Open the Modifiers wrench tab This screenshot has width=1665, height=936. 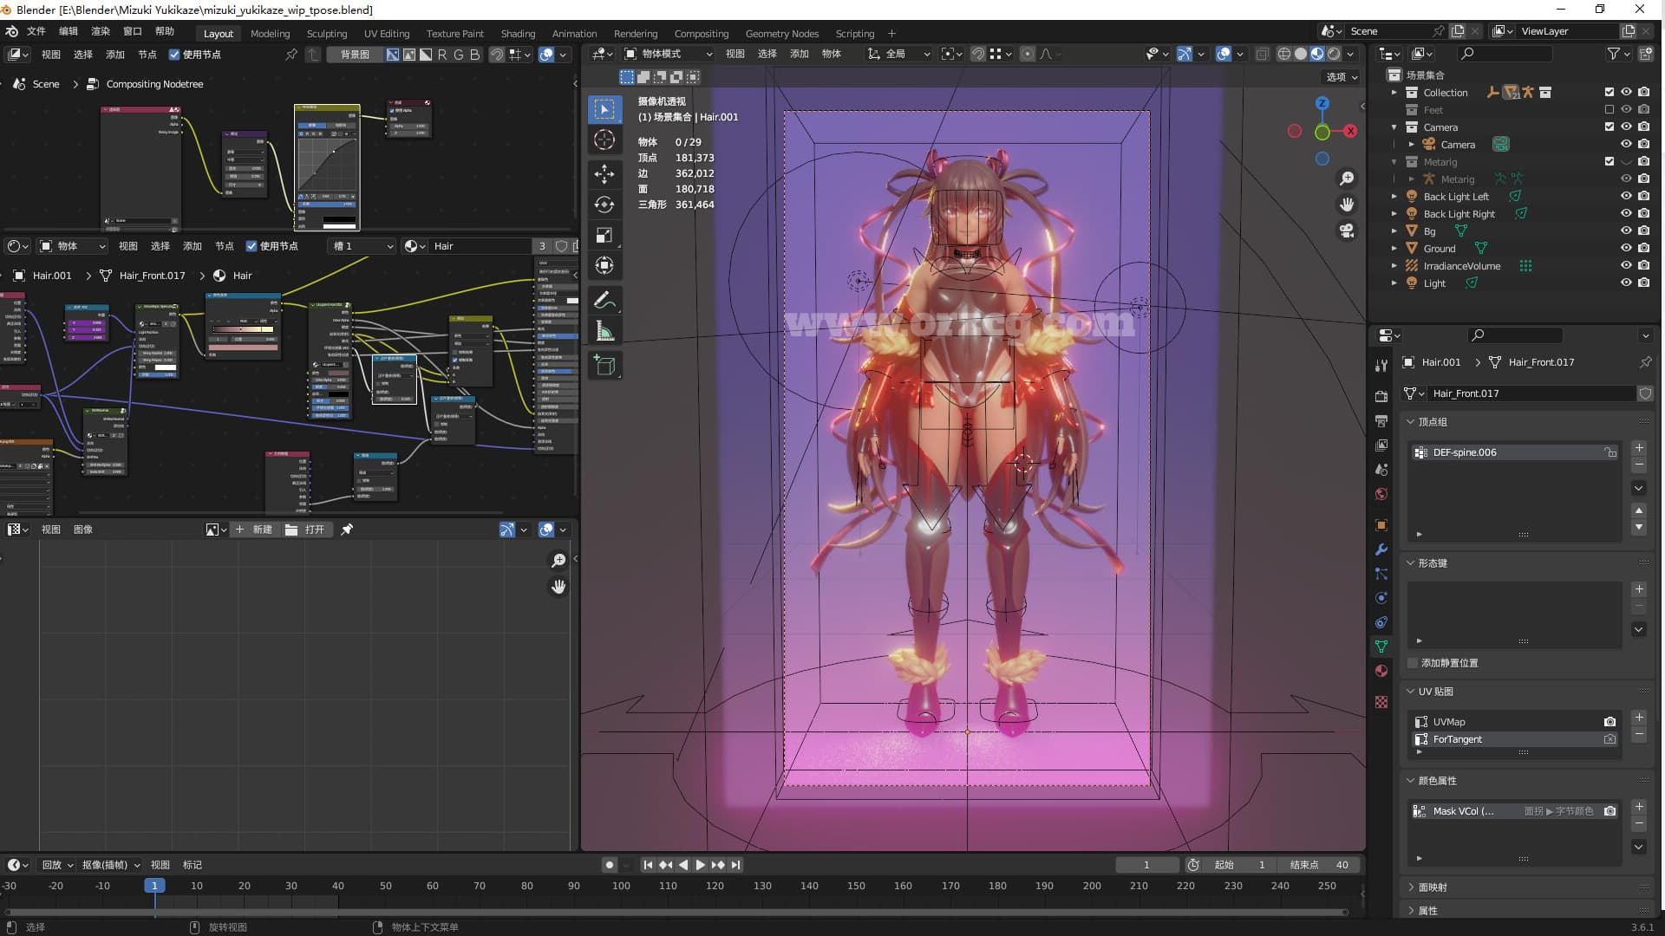pos(1381,549)
